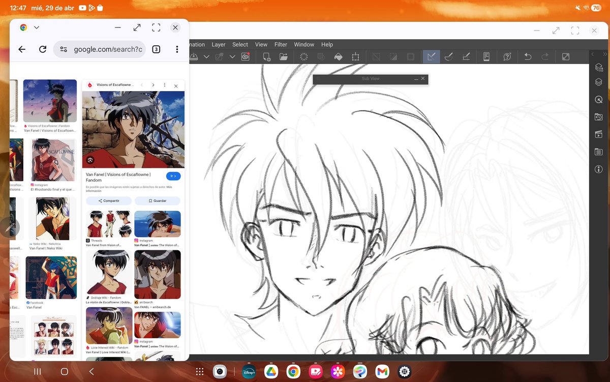Click the smartphone companion mode icon
Screen dimensions: 610x382
(486, 57)
